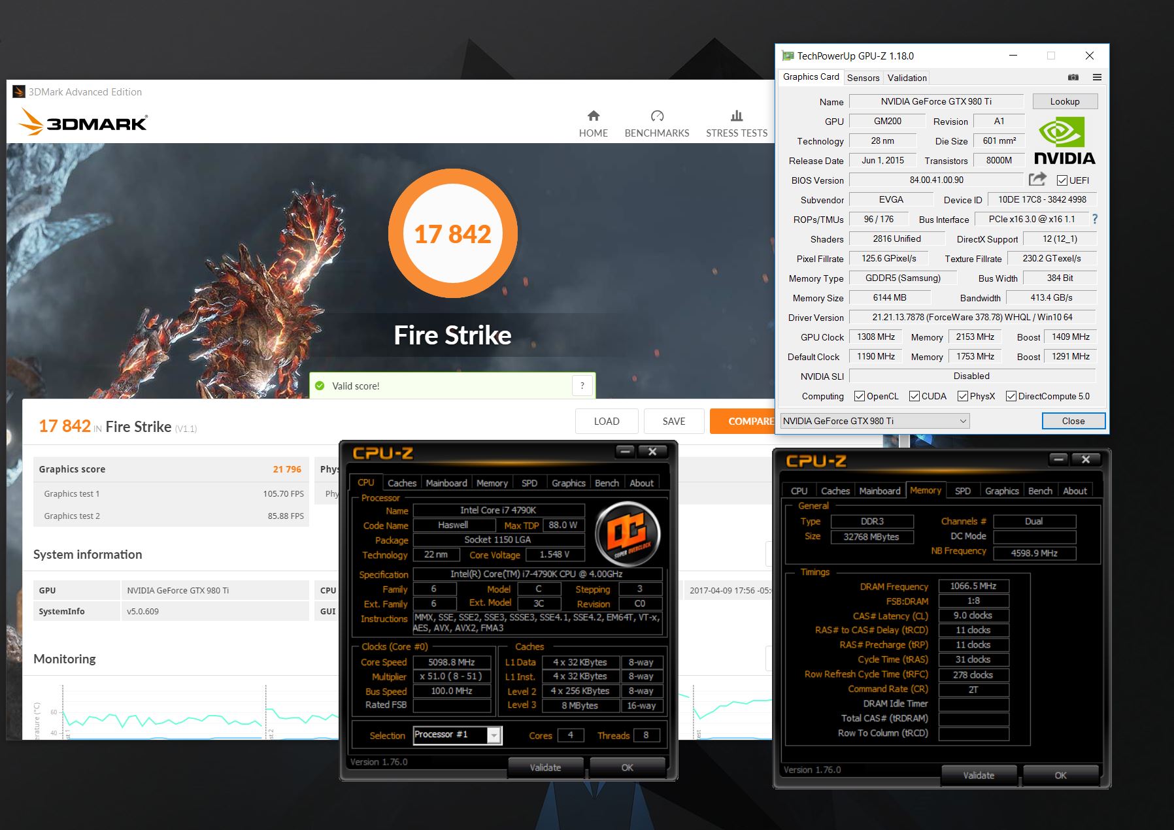Open GPU selection dropdown in GPU-Z
The image size is (1174, 830).
[x=875, y=421]
